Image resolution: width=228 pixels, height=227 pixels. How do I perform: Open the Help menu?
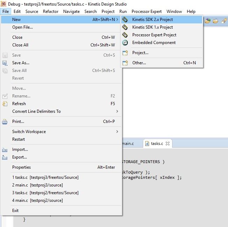tap(191, 12)
